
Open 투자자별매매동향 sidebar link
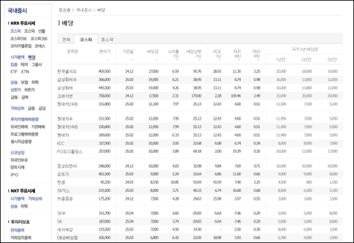[x=25, y=119]
